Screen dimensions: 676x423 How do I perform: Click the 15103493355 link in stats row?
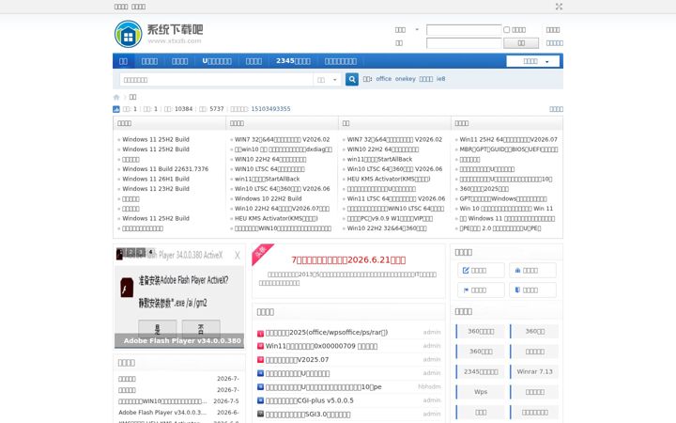click(x=270, y=109)
